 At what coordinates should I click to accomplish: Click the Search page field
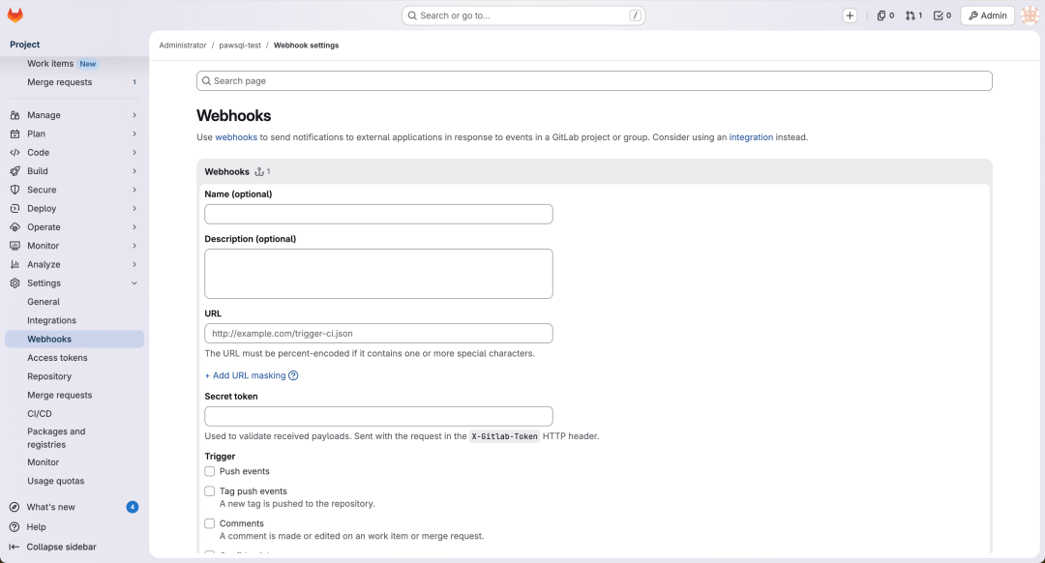coord(594,80)
